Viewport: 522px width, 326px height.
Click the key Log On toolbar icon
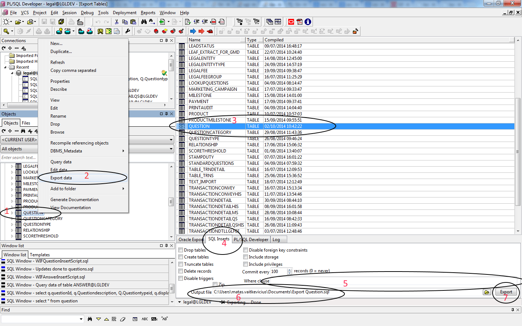click(6, 31)
